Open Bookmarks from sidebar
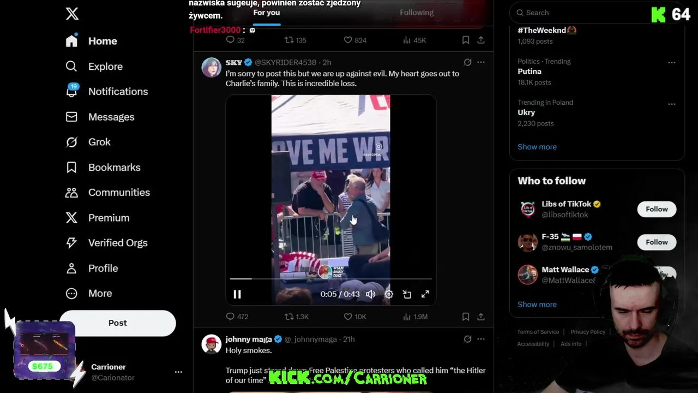Viewport: 698px width, 393px height. click(x=103, y=167)
